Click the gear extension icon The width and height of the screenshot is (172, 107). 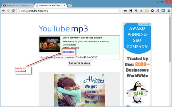(152, 11)
